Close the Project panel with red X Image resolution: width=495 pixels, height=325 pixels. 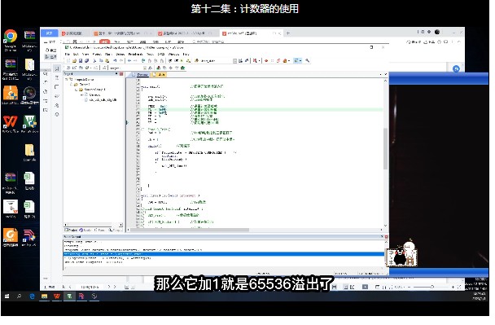point(121,73)
